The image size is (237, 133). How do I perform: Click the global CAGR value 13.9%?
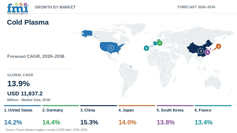(x=18, y=84)
